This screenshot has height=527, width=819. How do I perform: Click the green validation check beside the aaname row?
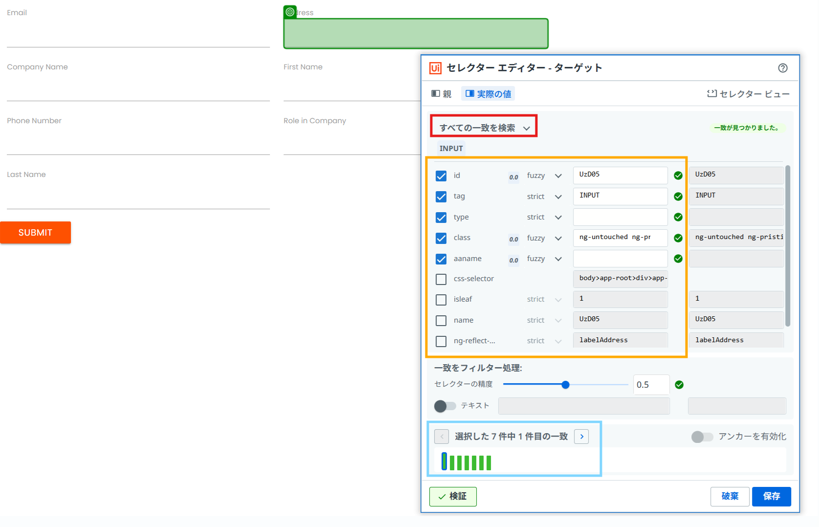[678, 259]
